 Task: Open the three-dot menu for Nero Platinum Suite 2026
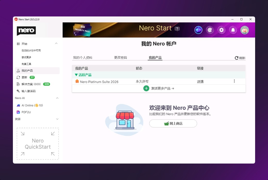pyautogui.click(x=234, y=81)
